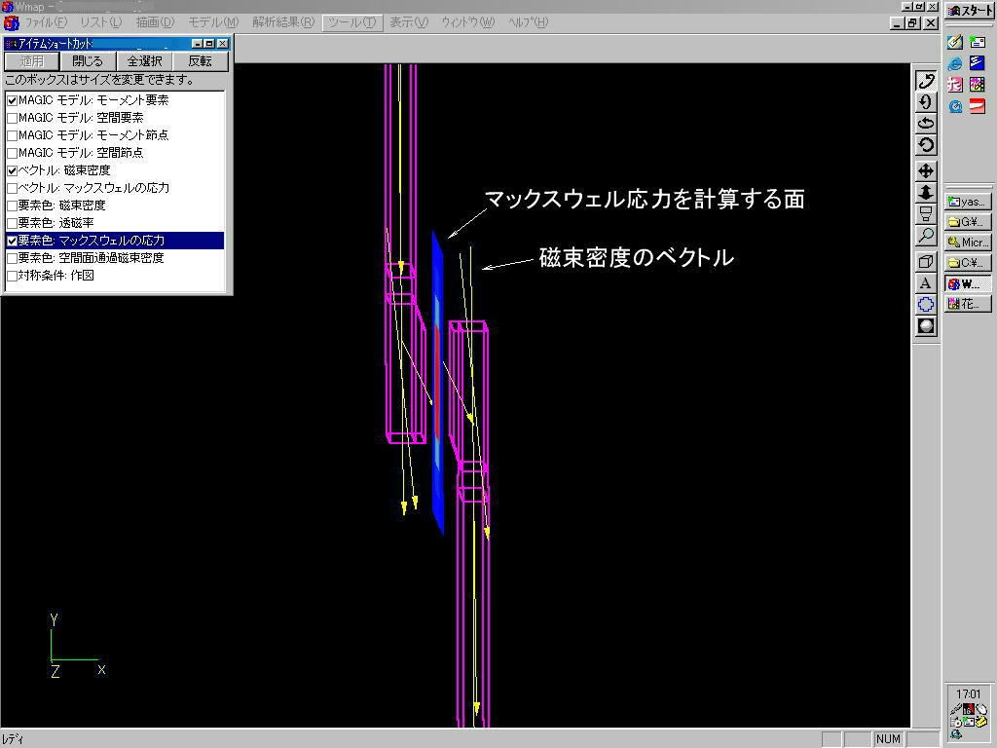
Task: Uncheck 要素色: マックスウェルの応力
Action: (12, 241)
